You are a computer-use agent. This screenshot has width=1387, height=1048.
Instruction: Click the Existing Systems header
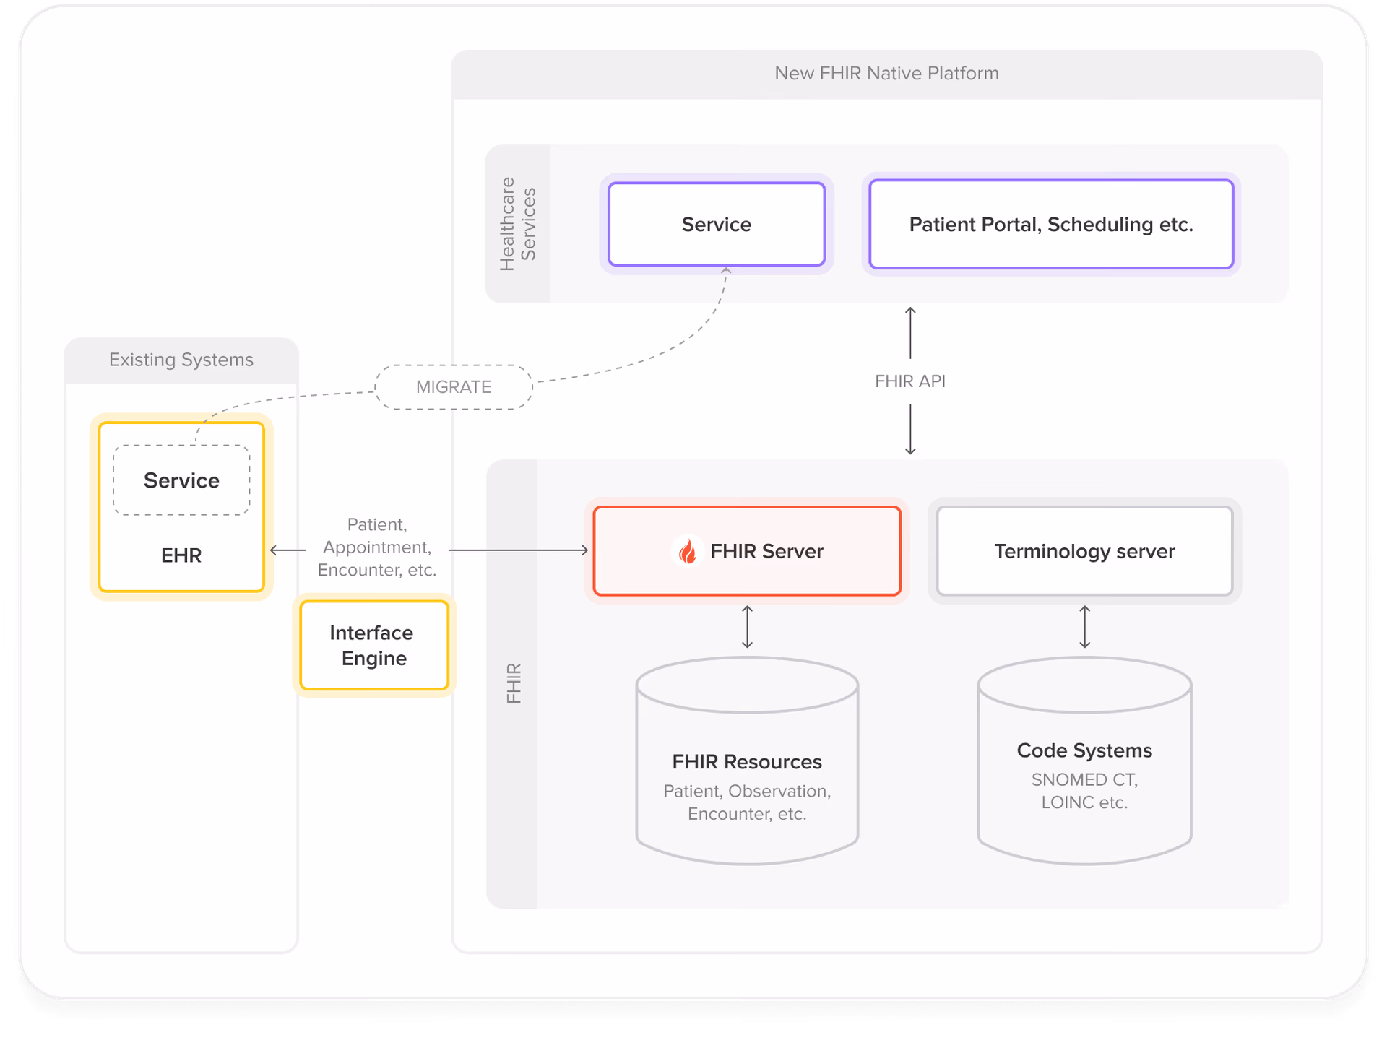(181, 360)
